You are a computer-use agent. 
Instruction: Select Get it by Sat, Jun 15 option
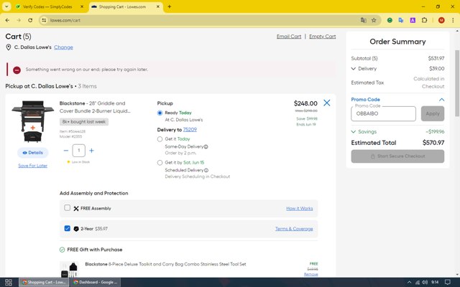tap(160, 163)
